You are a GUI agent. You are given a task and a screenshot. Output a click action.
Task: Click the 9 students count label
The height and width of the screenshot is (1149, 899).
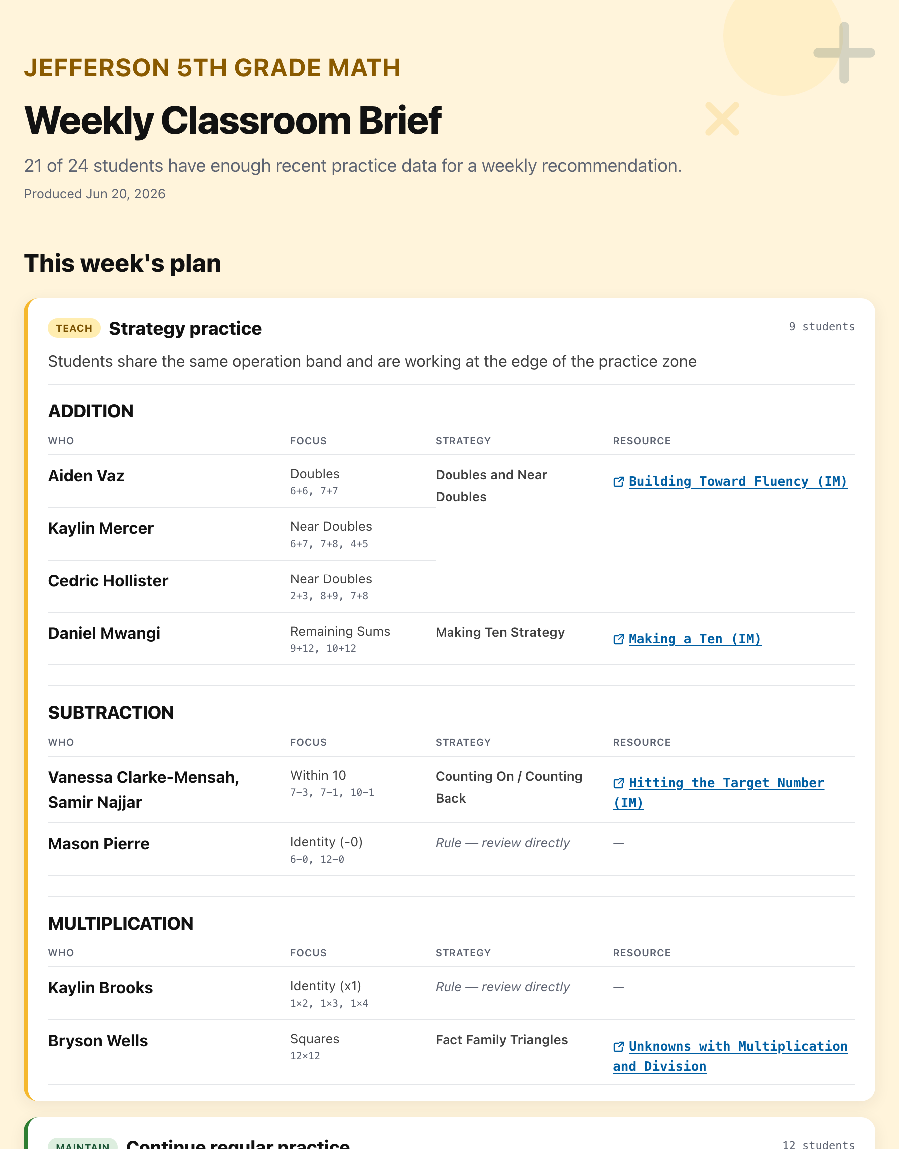click(821, 327)
